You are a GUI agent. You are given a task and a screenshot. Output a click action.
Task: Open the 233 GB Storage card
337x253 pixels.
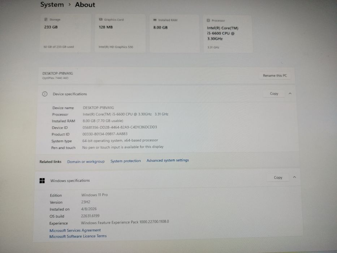(65, 33)
